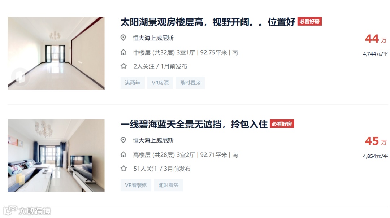The height and width of the screenshot is (218, 390).
Task: Click 随时看房 tag on first listing
Action: pyautogui.click(x=190, y=83)
